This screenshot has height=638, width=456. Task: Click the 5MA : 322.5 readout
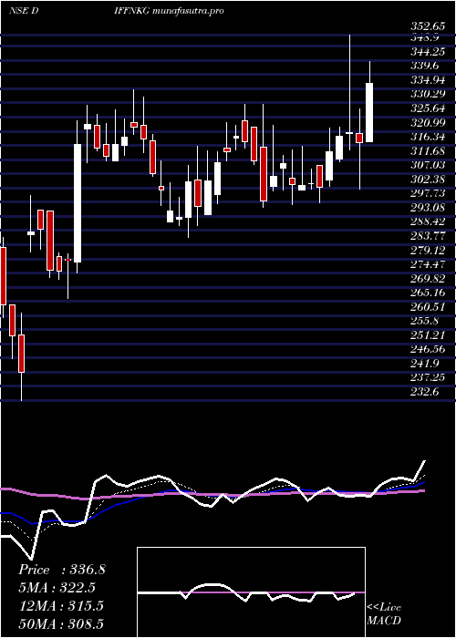[58, 588]
